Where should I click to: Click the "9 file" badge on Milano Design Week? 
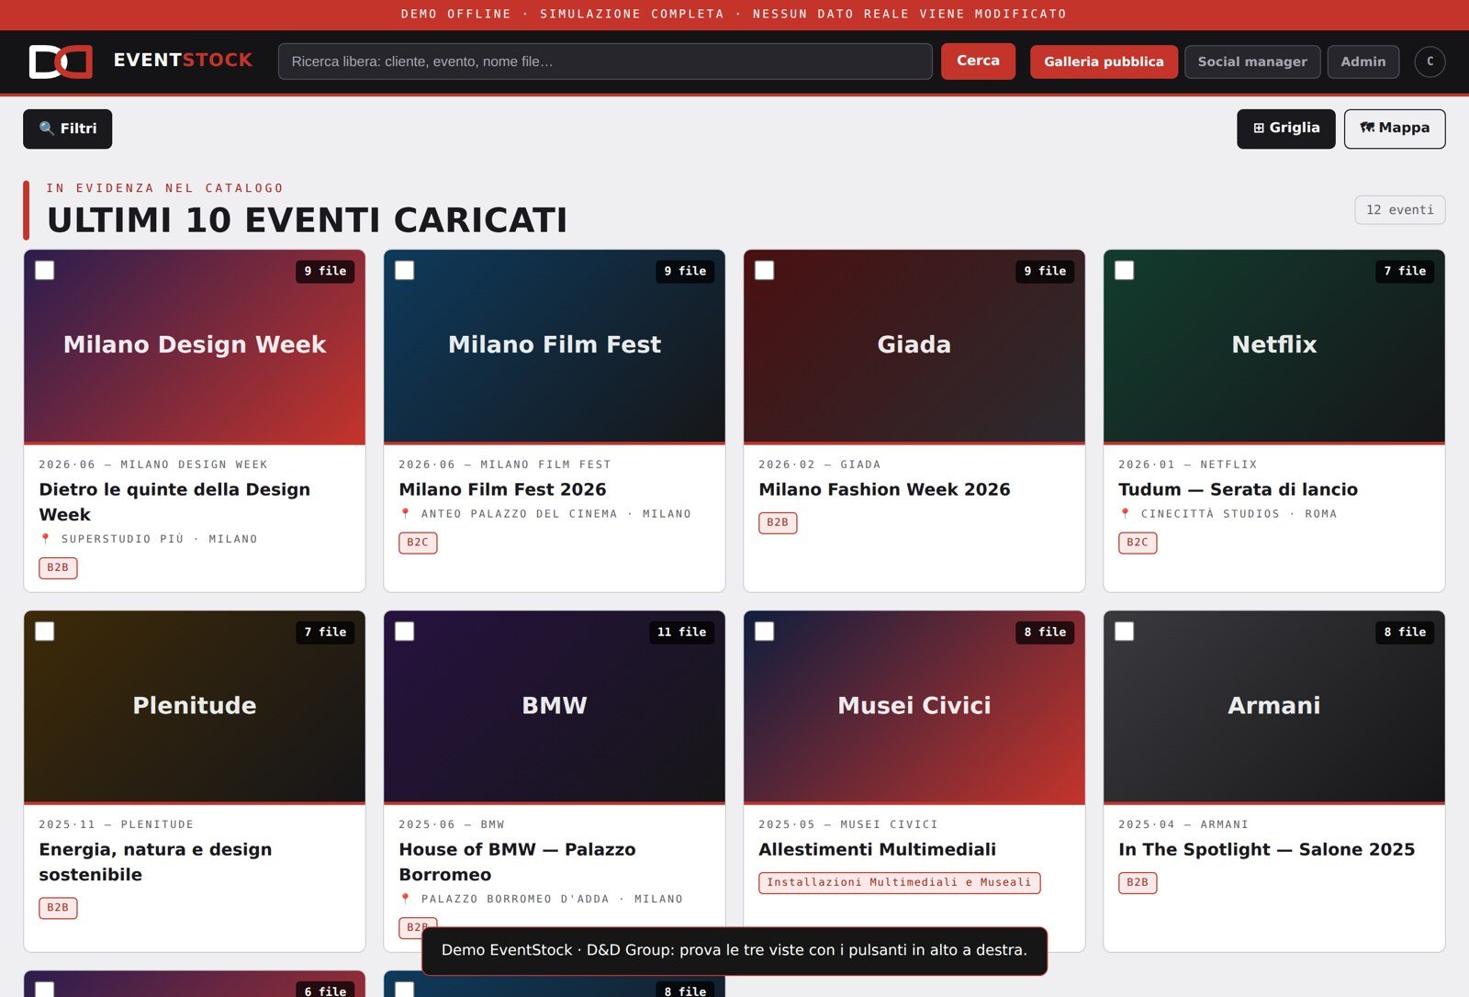click(x=325, y=271)
